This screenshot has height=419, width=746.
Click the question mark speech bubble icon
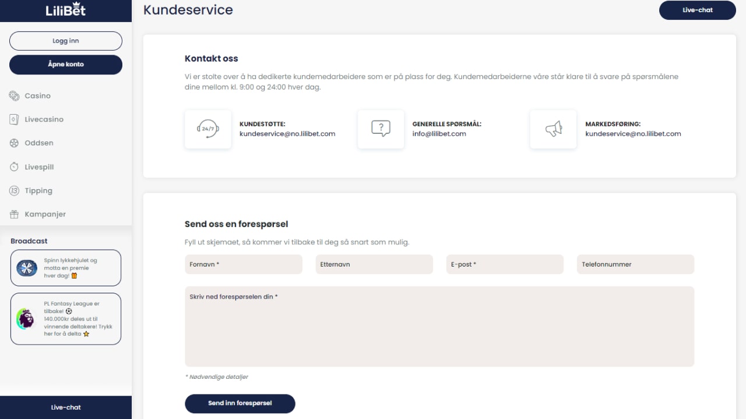click(x=381, y=129)
